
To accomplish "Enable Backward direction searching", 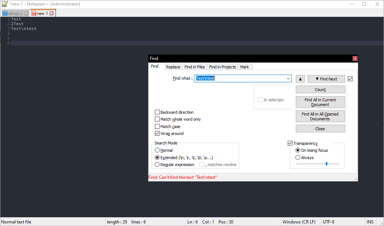I will [x=157, y=112].
